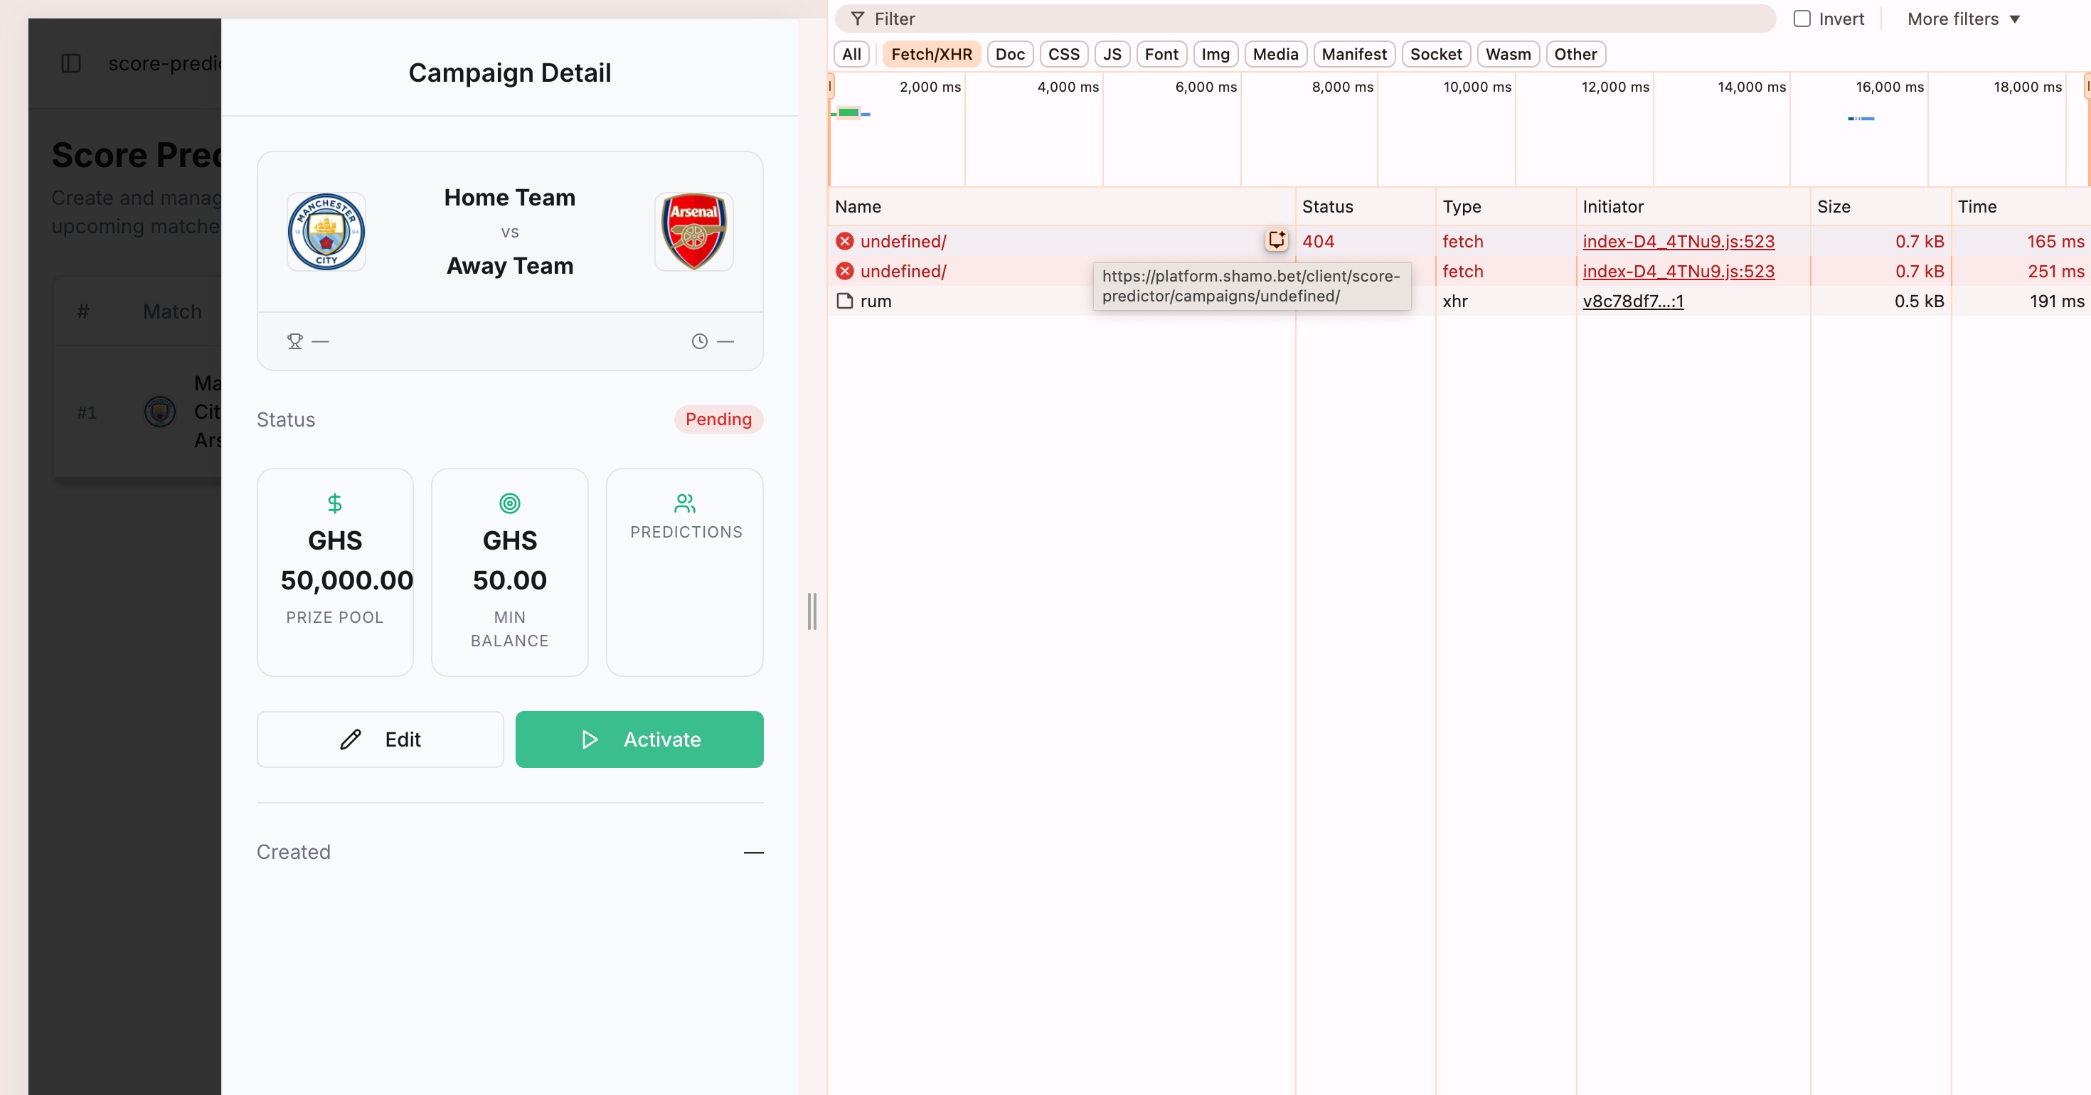Toggle the Invert checkbox

(x=1802, y=18)
